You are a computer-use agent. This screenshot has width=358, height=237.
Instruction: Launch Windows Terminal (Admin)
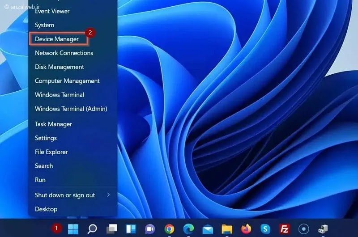click(x=71, y=109)
